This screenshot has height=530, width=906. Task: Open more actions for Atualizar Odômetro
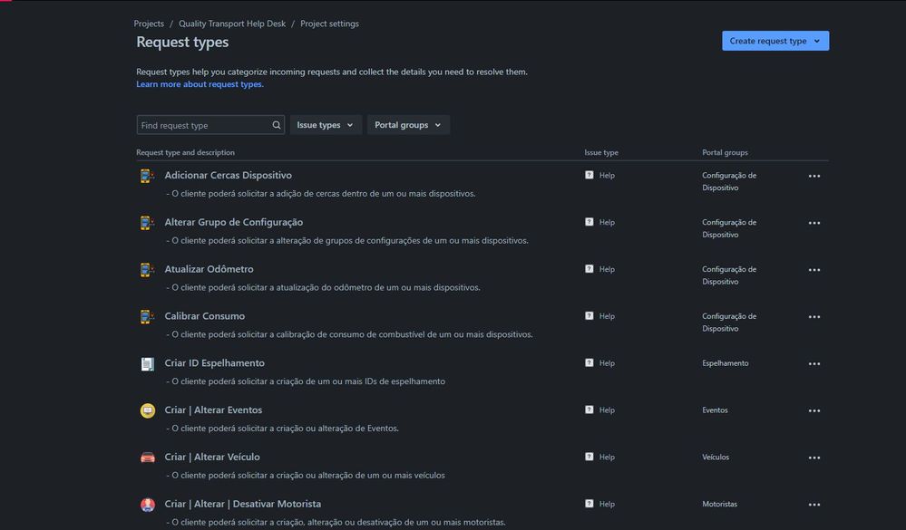pos(814,270)
